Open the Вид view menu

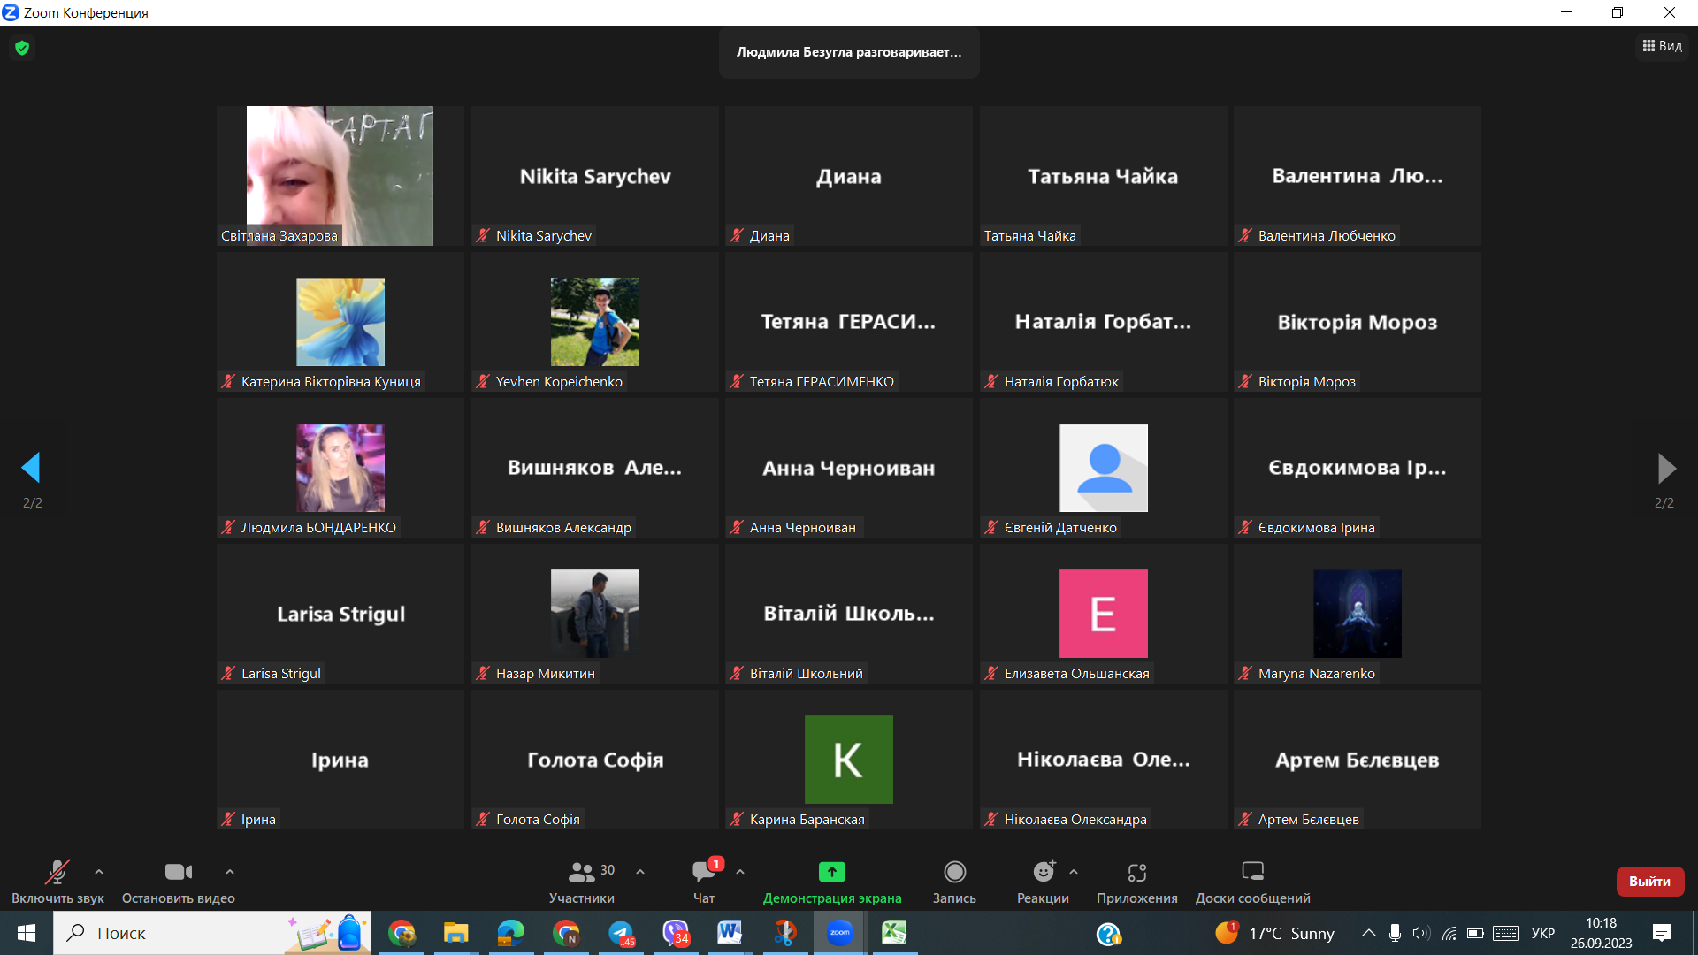tap(1663, 46)
